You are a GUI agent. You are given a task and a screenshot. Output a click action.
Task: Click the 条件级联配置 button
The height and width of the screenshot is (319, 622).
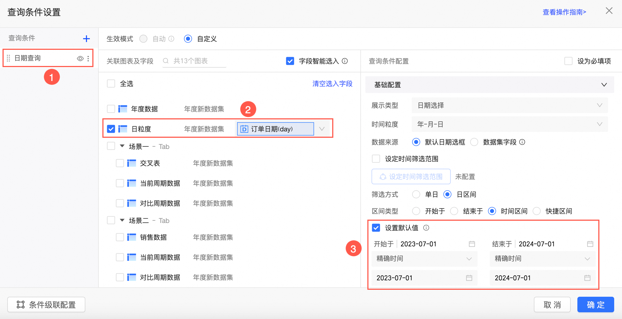pos(46,305)
